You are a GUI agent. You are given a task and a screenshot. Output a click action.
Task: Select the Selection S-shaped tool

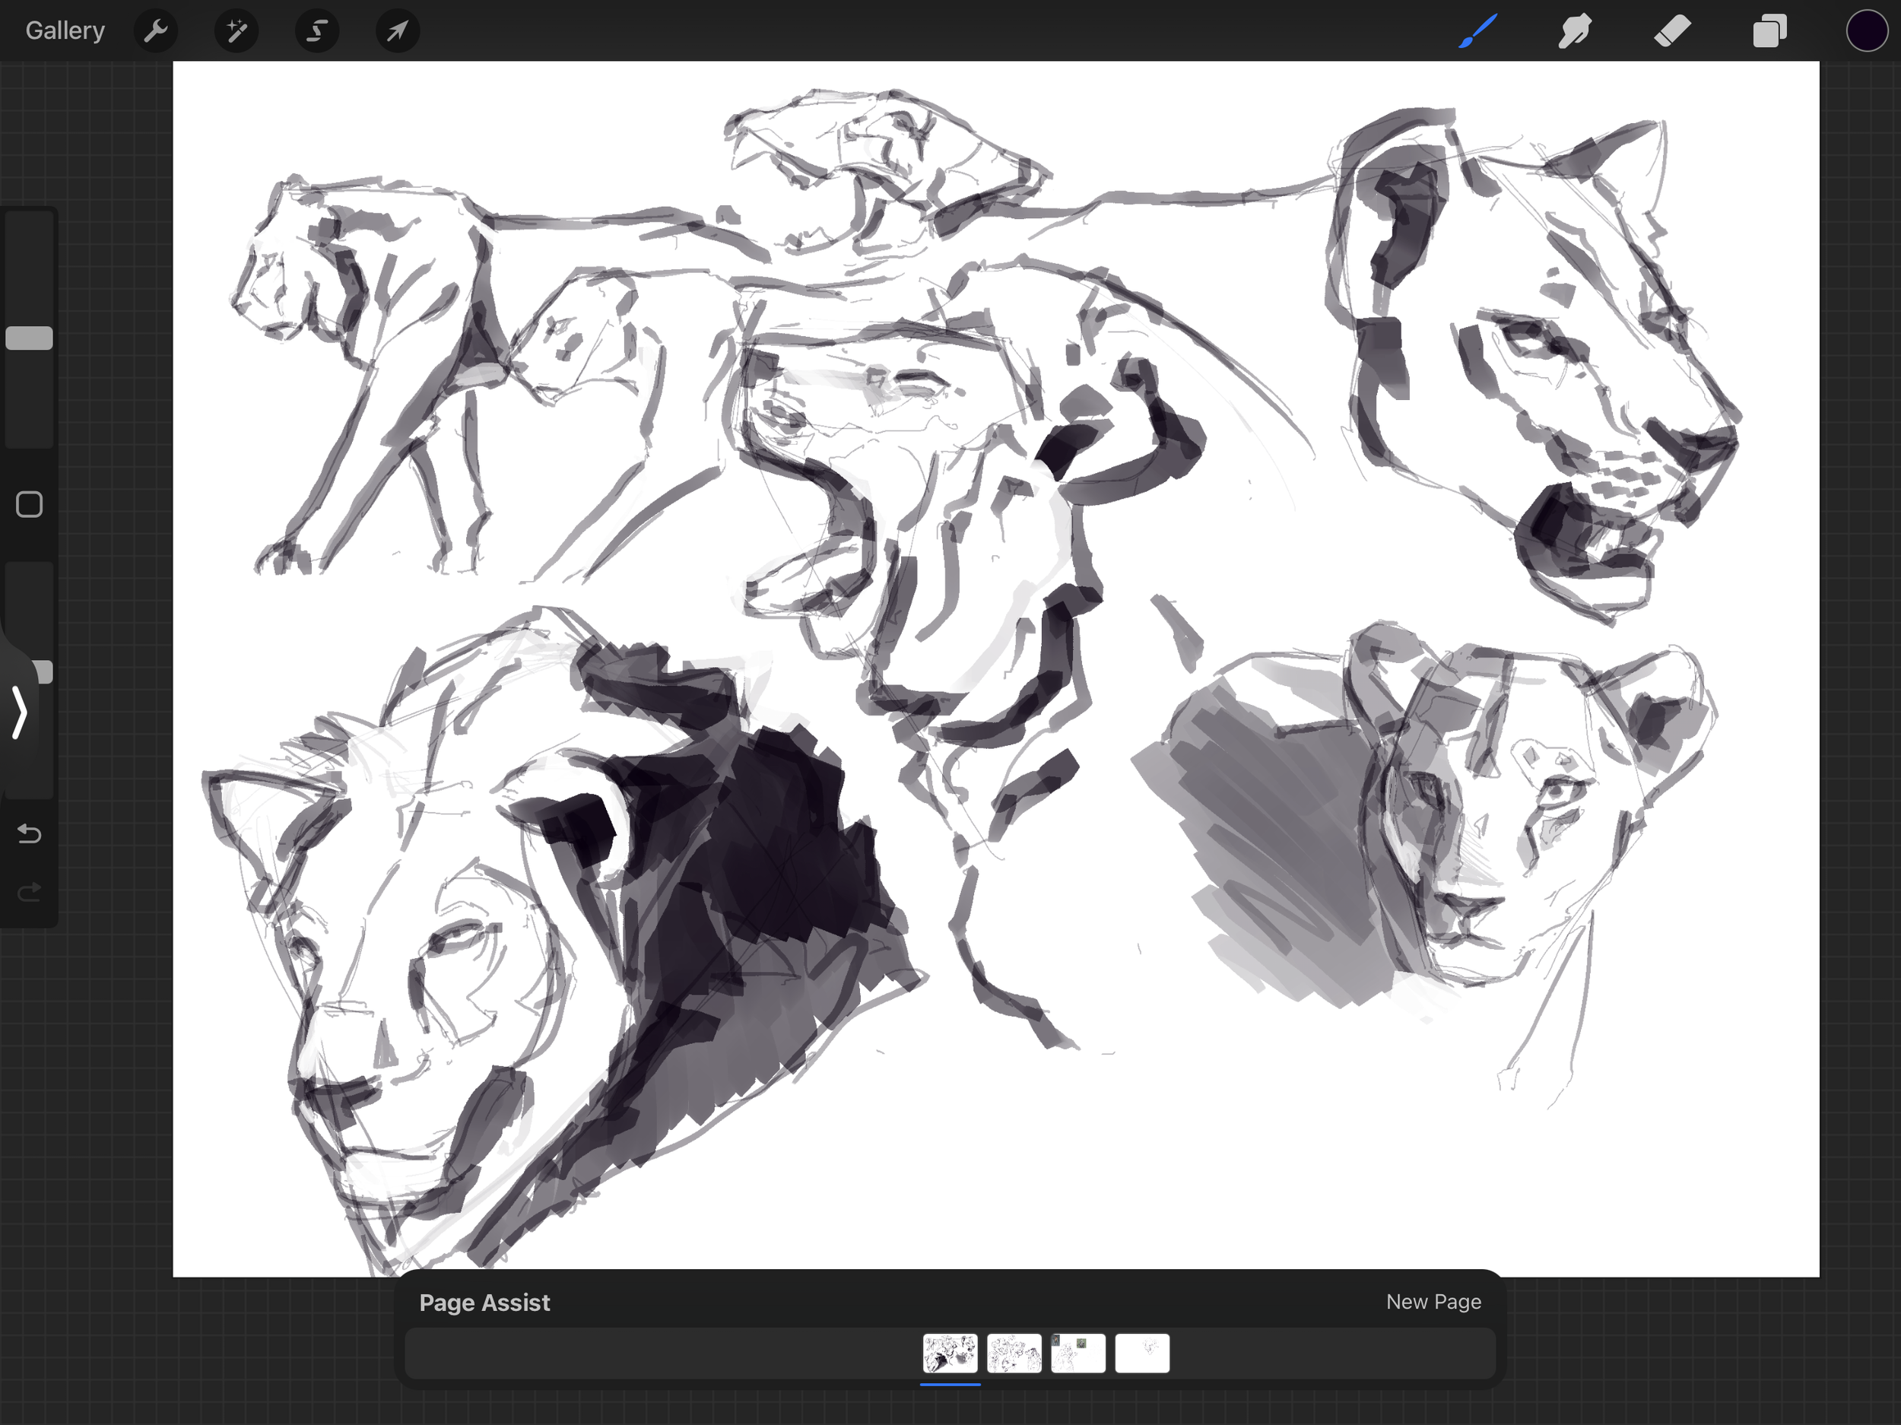pyautogui.click(x=317, y=31)
